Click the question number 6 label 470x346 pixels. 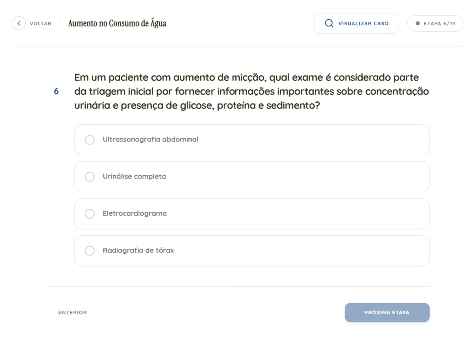56,92
